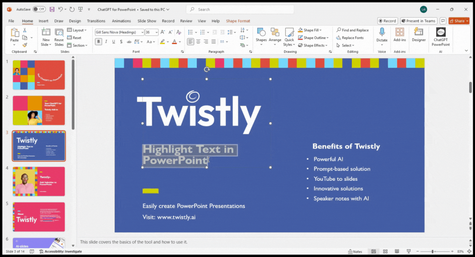The height and width of the screenshot is (257, 475).
Task: Clear all formatting icon
Action: 179,32
